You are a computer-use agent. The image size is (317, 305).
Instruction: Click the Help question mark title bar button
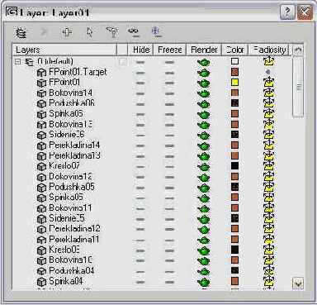coord(287,12)
